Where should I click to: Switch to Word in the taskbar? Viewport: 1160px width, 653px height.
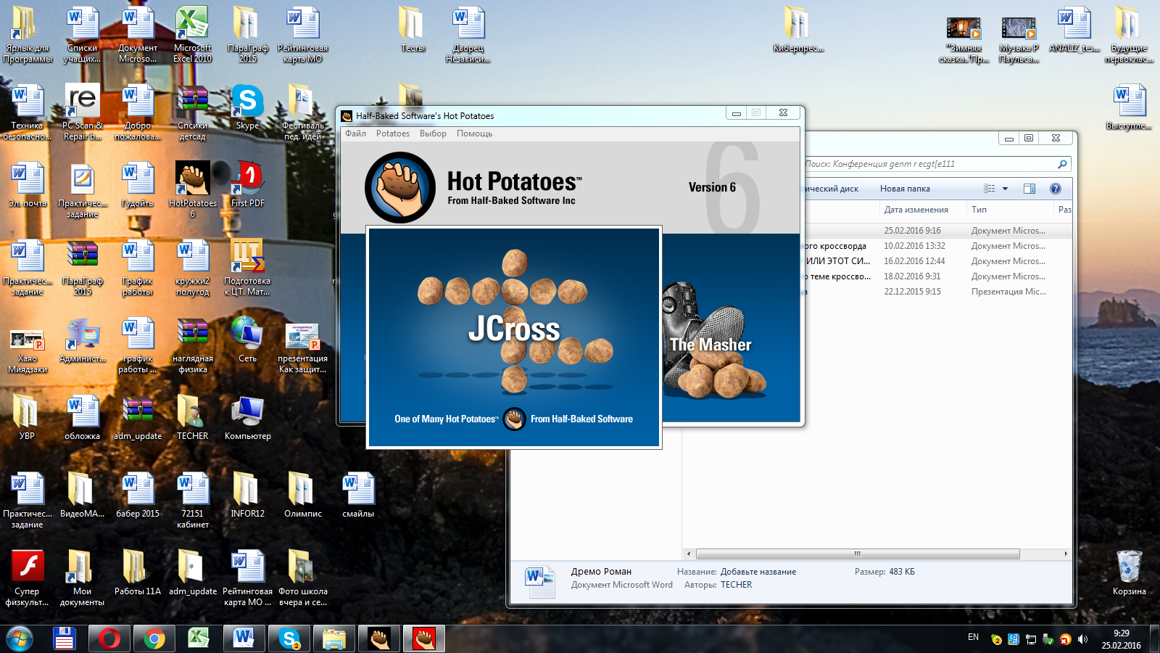coord(244,639)
